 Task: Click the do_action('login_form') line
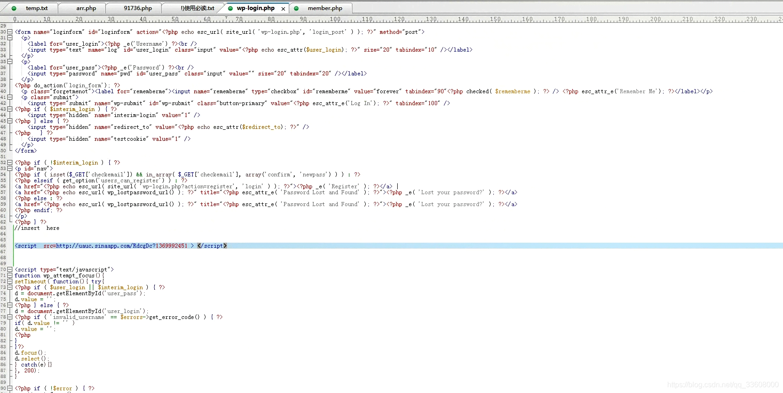pos(67,85)
